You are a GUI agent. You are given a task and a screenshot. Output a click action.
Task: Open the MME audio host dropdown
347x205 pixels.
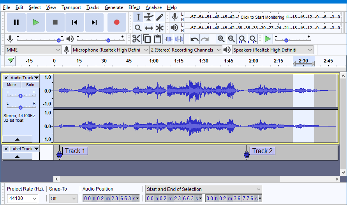point(33,50)
